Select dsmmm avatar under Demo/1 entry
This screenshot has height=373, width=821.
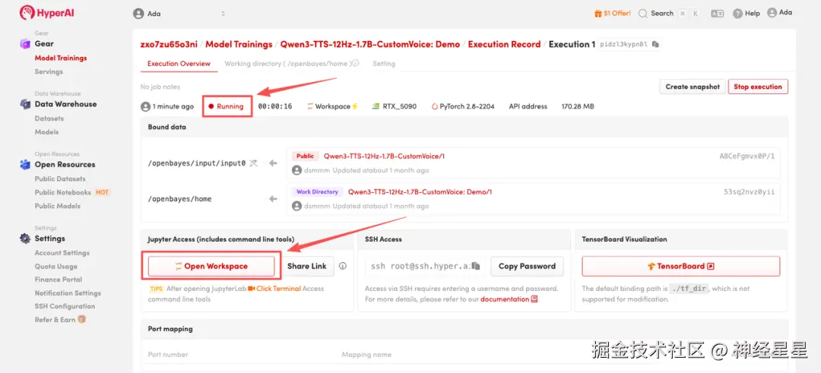pyautogui.click(x=297, y=206)
